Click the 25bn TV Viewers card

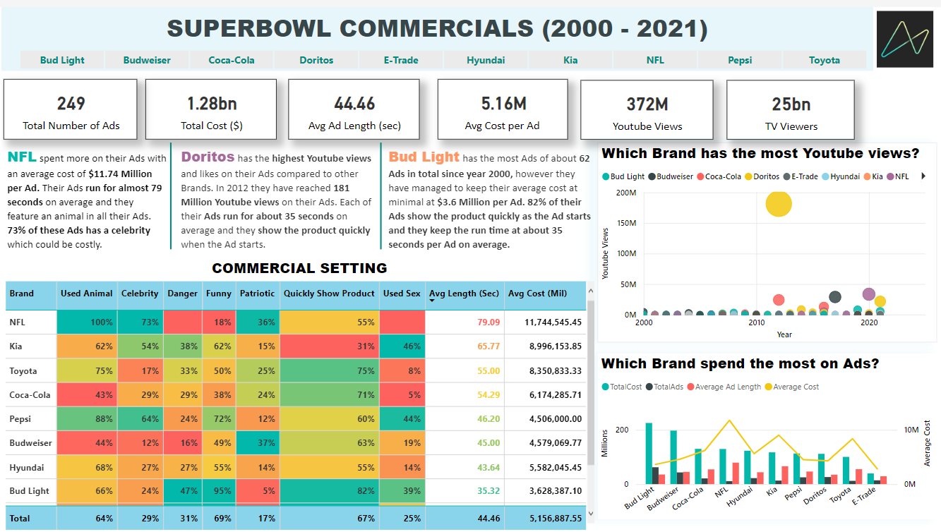(791, 109)
